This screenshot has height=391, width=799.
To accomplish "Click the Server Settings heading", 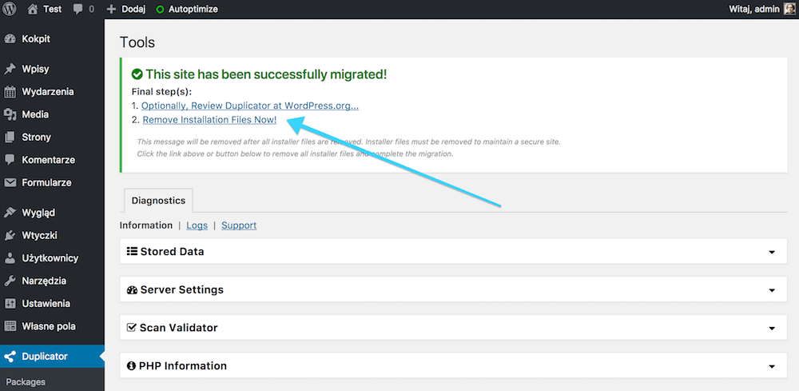I will pos(182,290).
